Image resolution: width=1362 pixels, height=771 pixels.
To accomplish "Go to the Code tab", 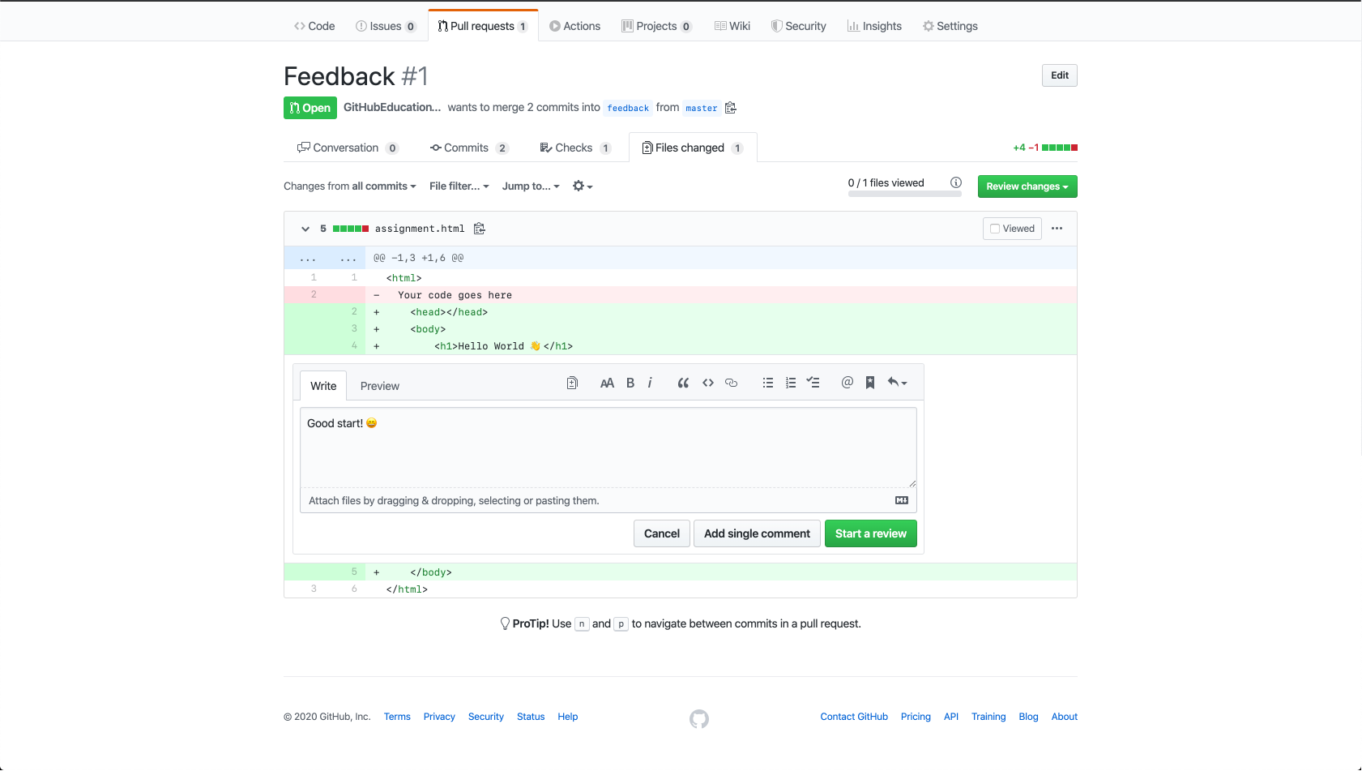I will (x=314, y=26).
